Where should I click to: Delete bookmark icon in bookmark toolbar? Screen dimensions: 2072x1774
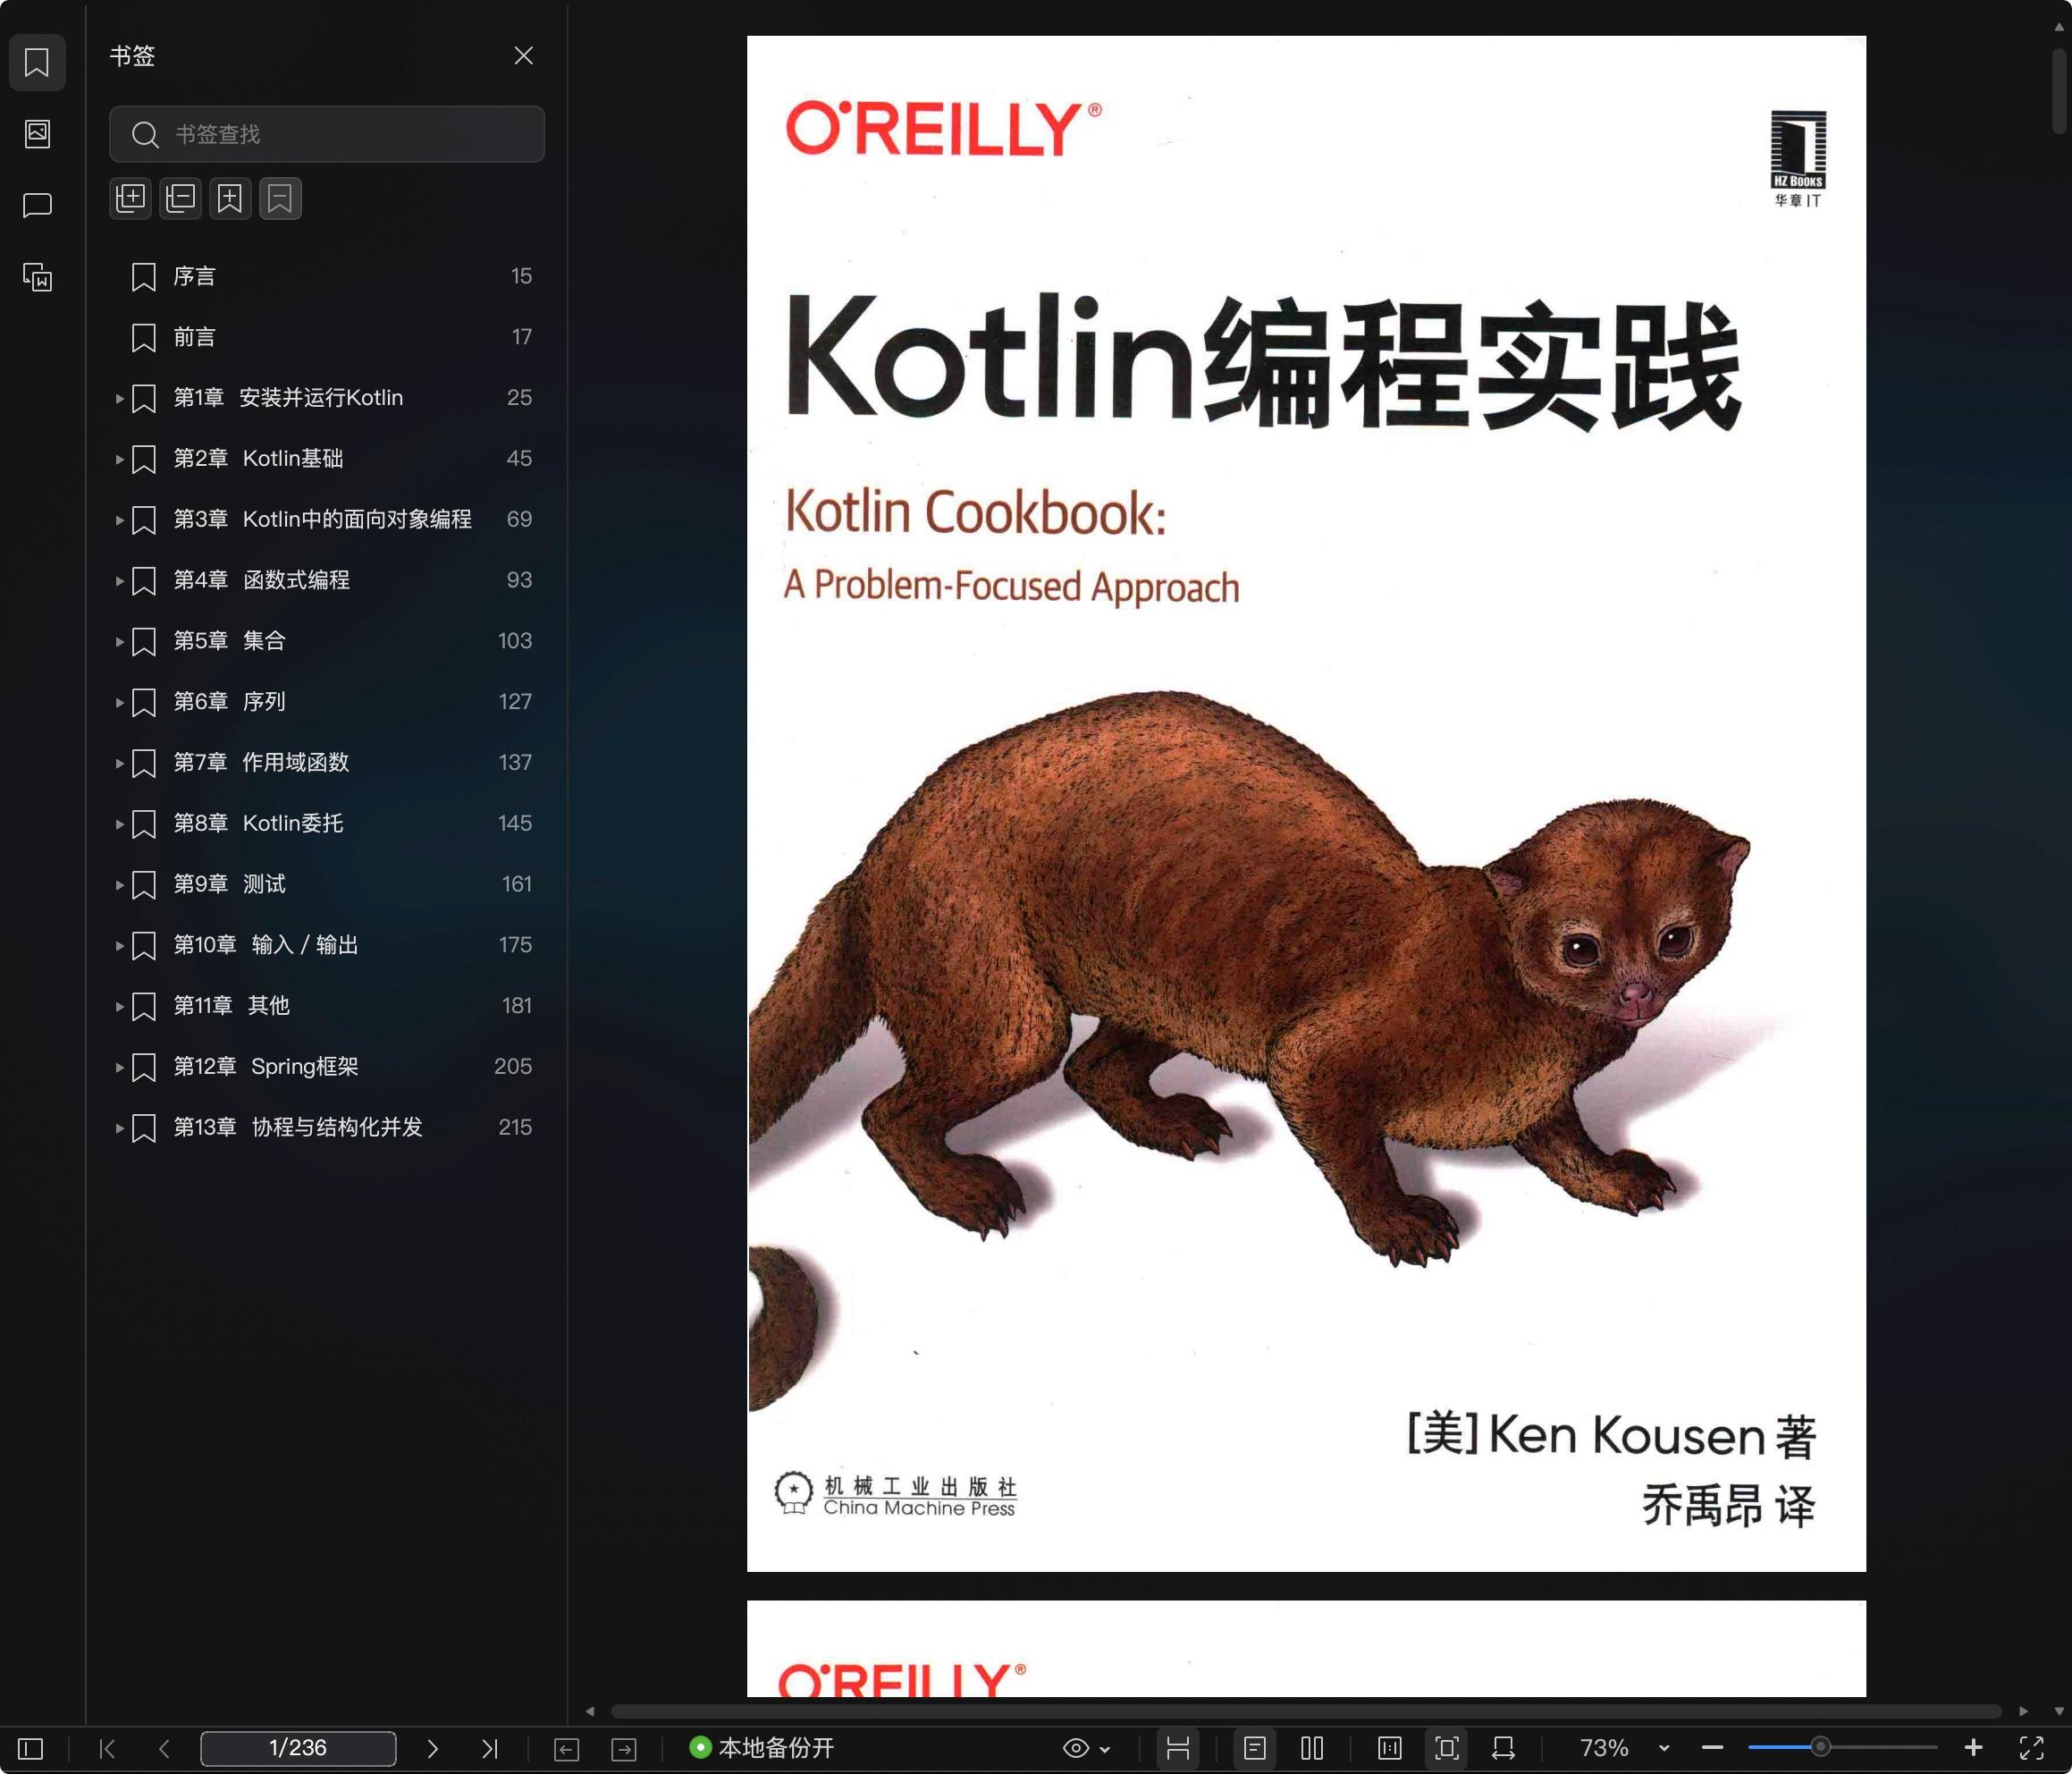280,199
